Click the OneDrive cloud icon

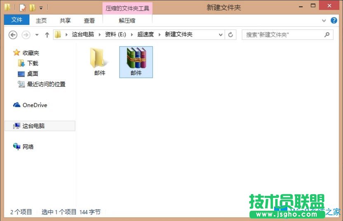coord(17,105)
